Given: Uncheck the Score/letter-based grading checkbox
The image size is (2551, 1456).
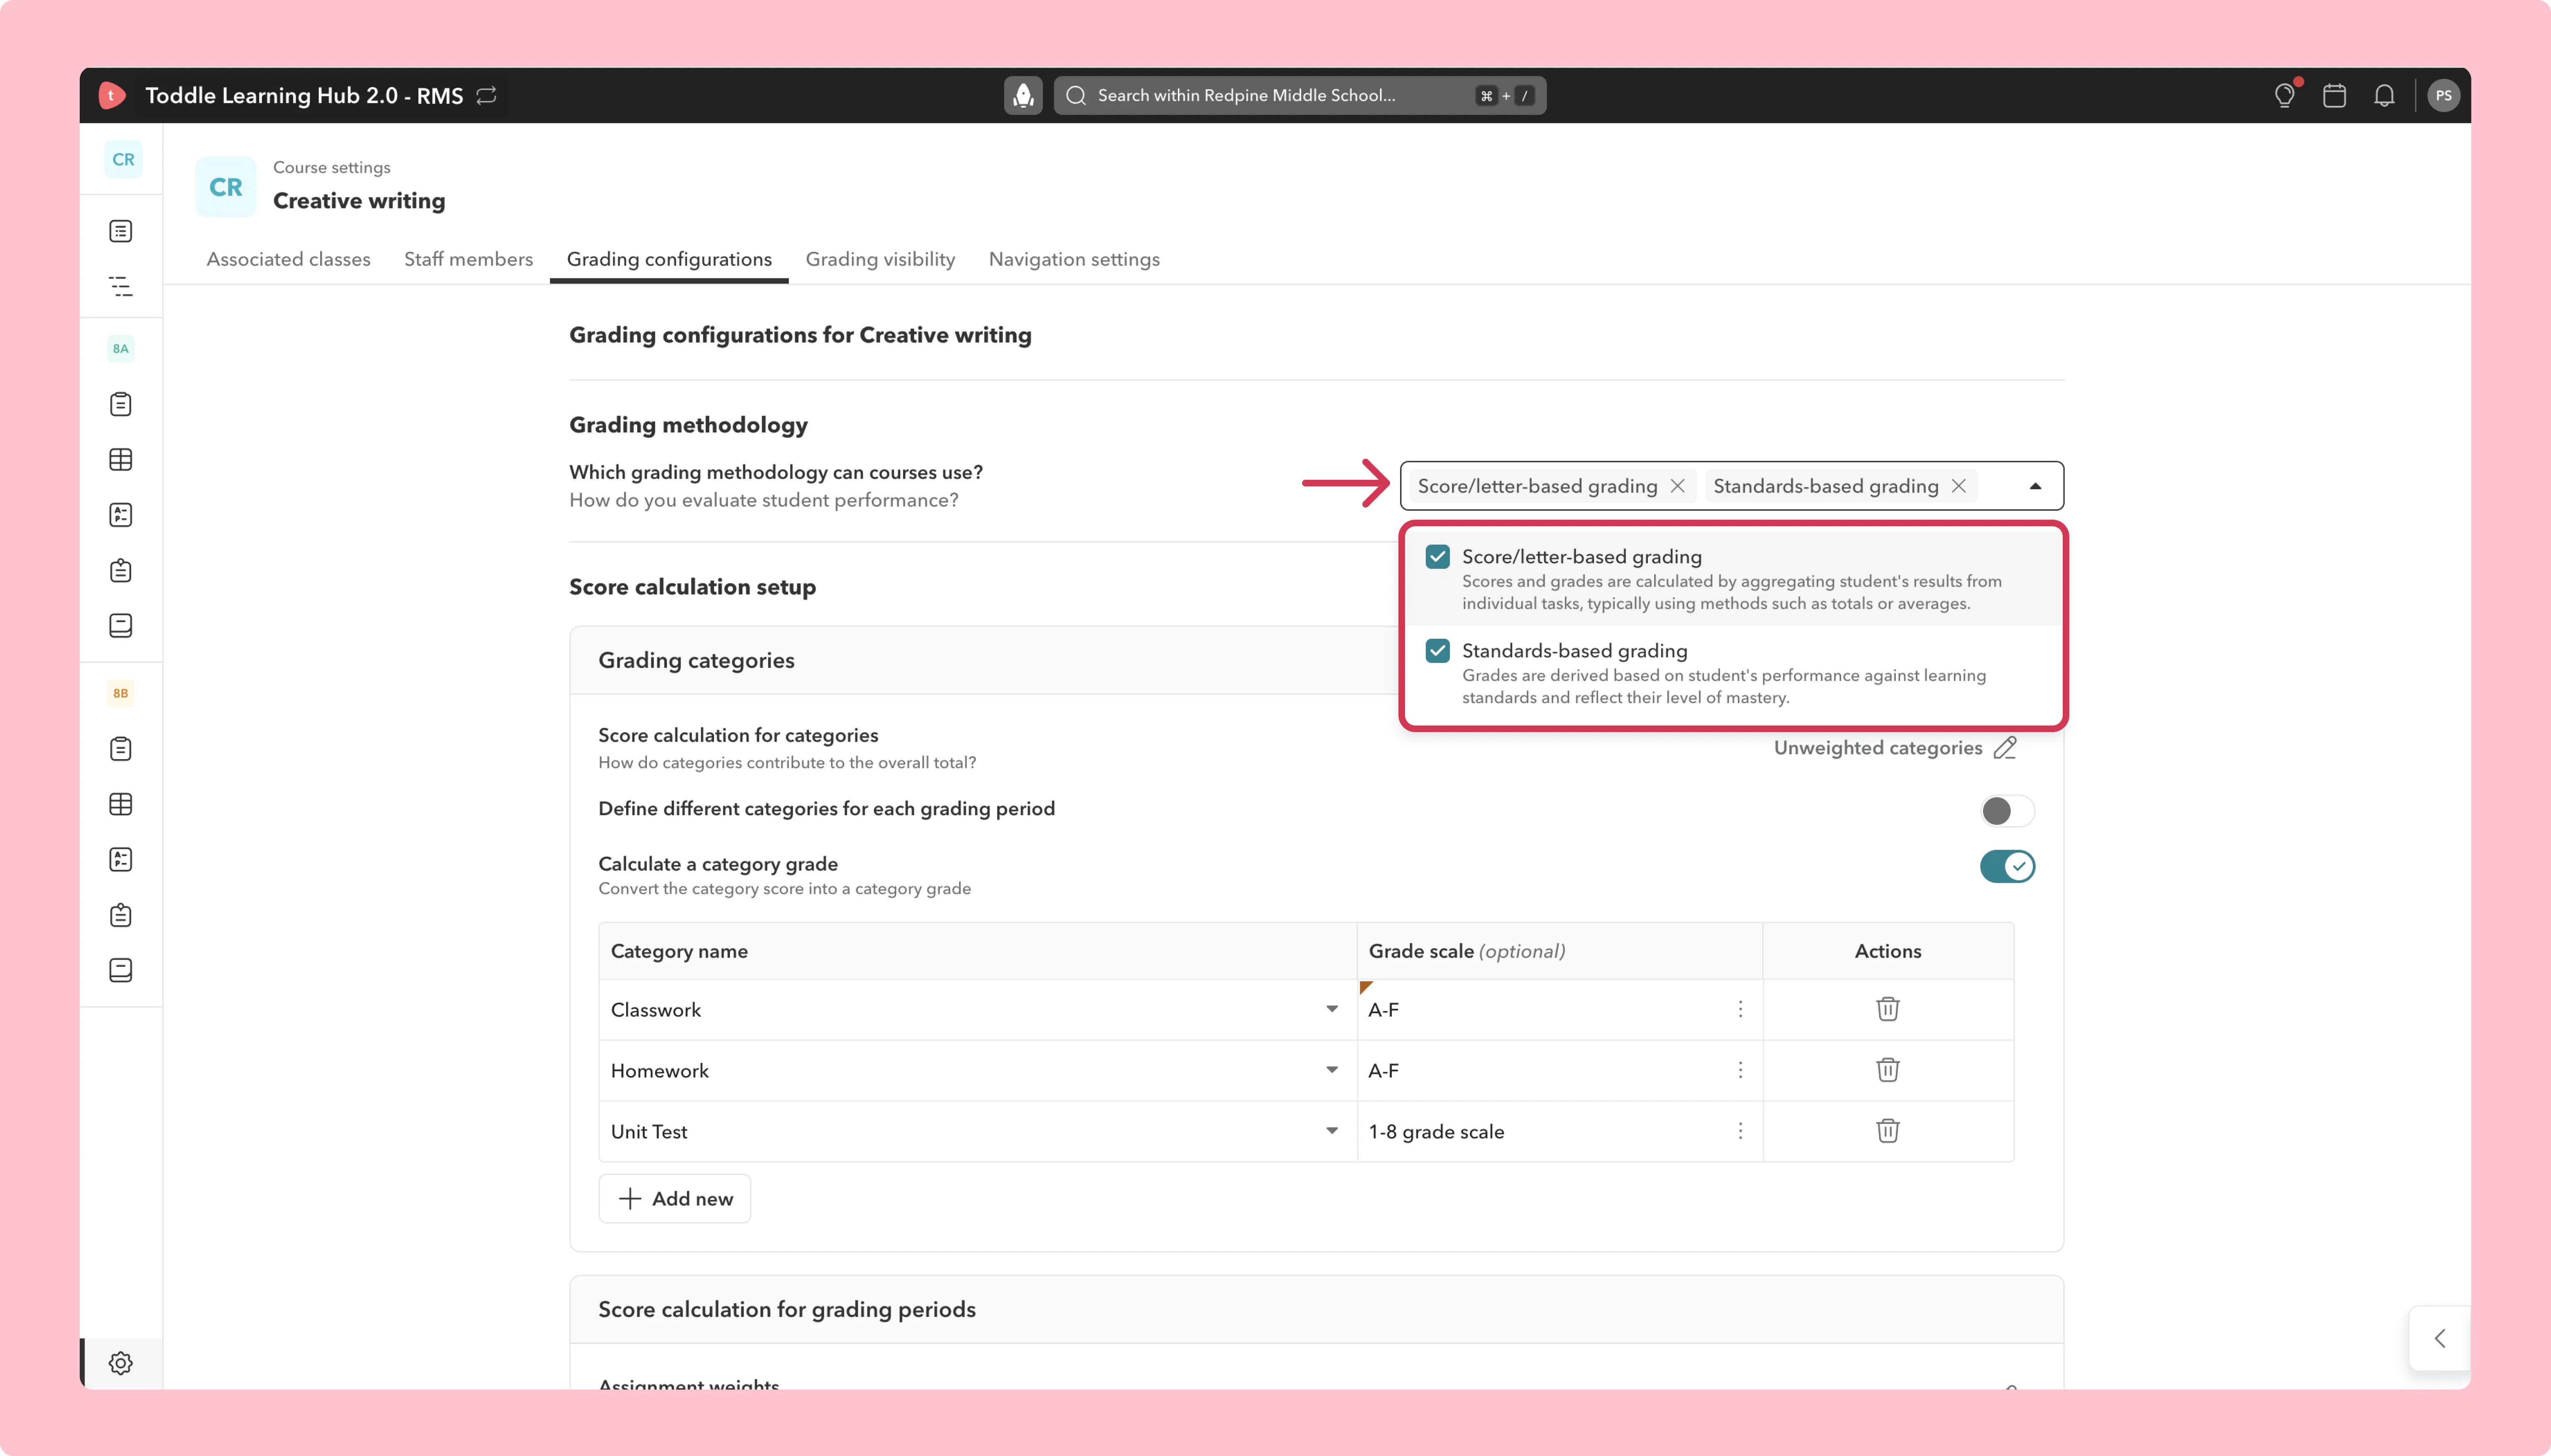Looking at the screenshot, I should [x=1437, y=557].
